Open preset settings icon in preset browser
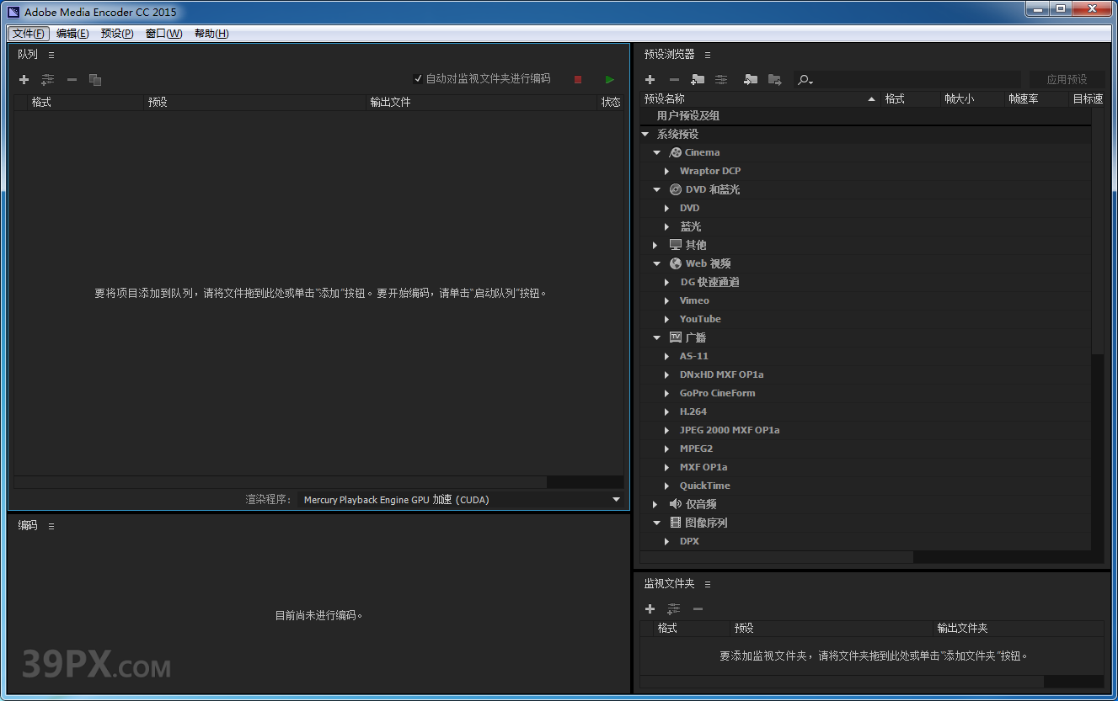 coord(721,80)
